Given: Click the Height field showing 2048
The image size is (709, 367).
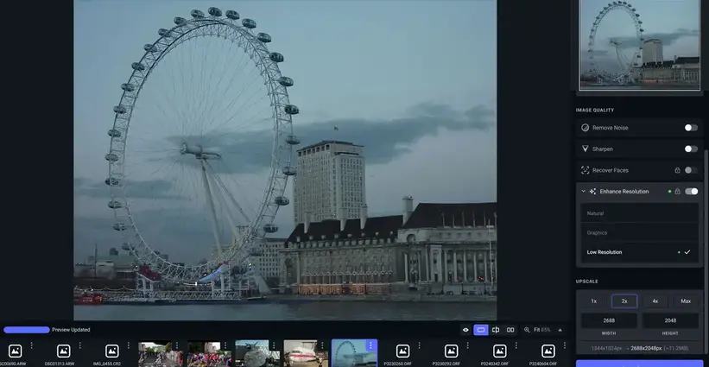Looking at the screenshot, I should click(670, 320).
